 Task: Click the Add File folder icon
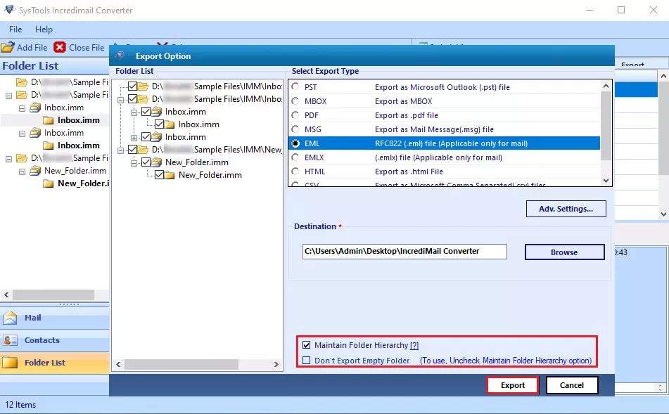click(x=8, y=47)
